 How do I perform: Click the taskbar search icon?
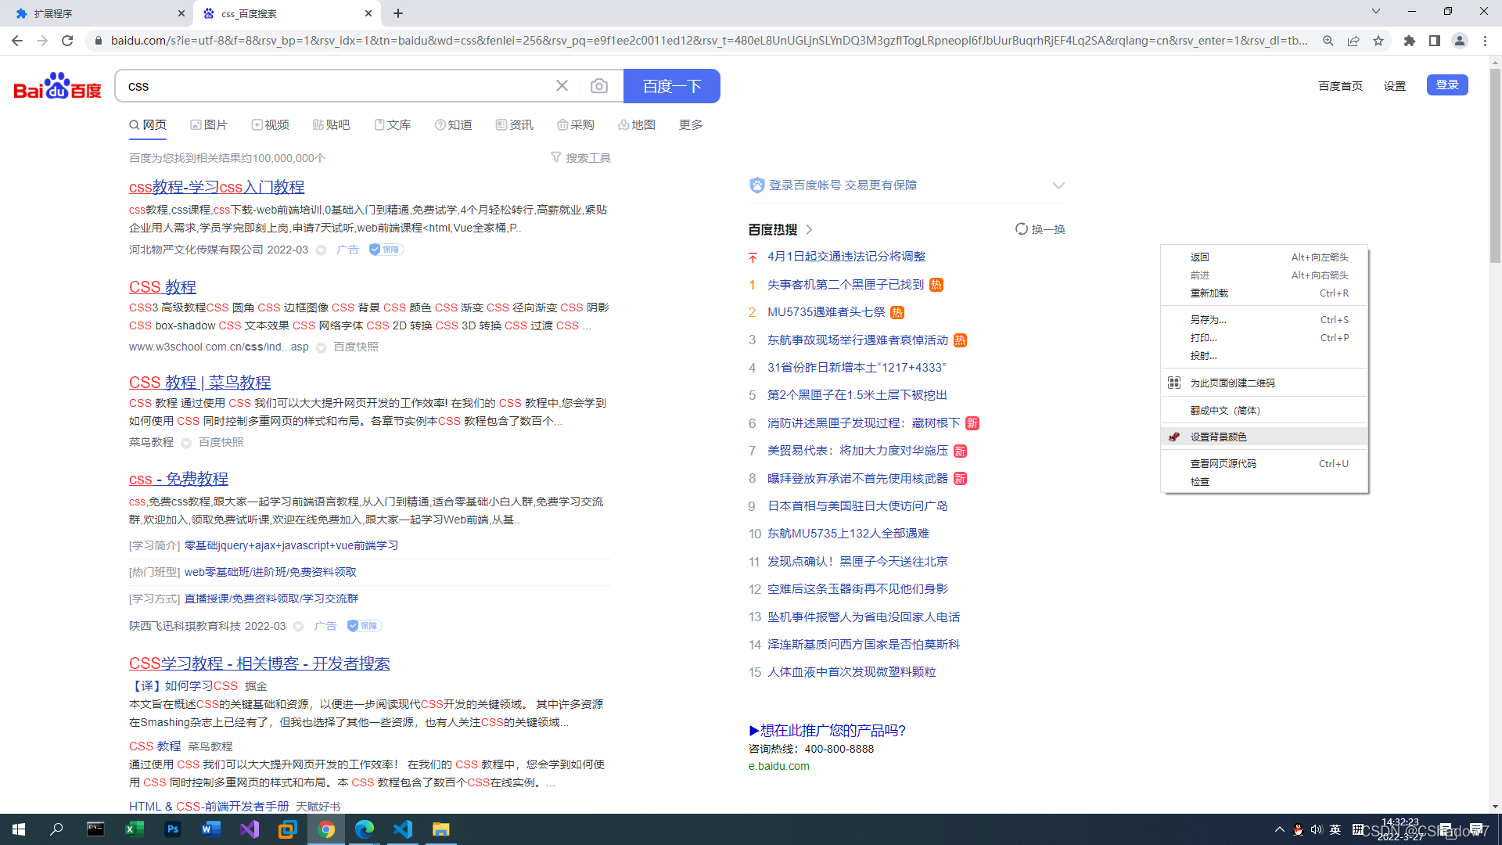pyautogui.click(x=56, y=829)
